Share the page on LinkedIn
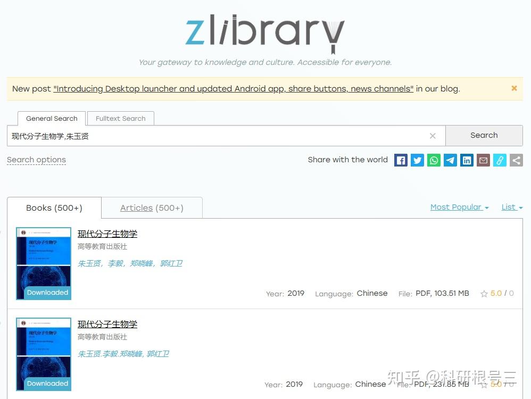The height and width of the screenshot is (399, 531). [x=467, y=160]
